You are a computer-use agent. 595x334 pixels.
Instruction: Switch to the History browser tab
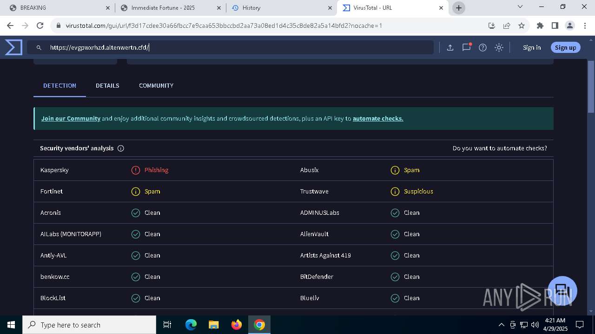(282, 8)
